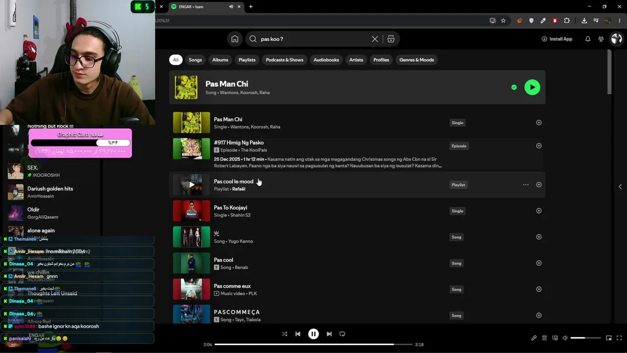Open the Pas Man Chi top result title
The width and height of the screenshot is (627, 353).
(x=227, y=84)
